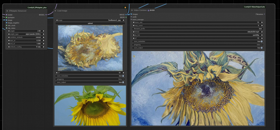Click the batch_manager input port

point(131,20)
